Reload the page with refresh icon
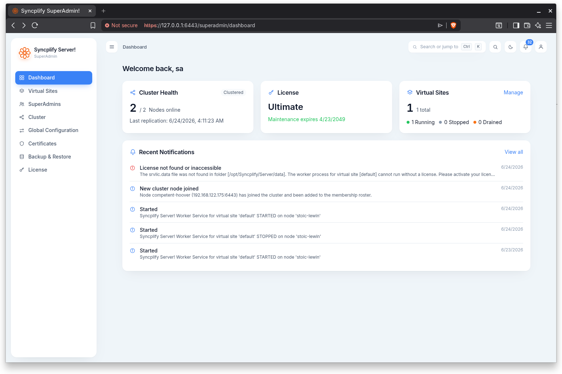 (35, 25)
